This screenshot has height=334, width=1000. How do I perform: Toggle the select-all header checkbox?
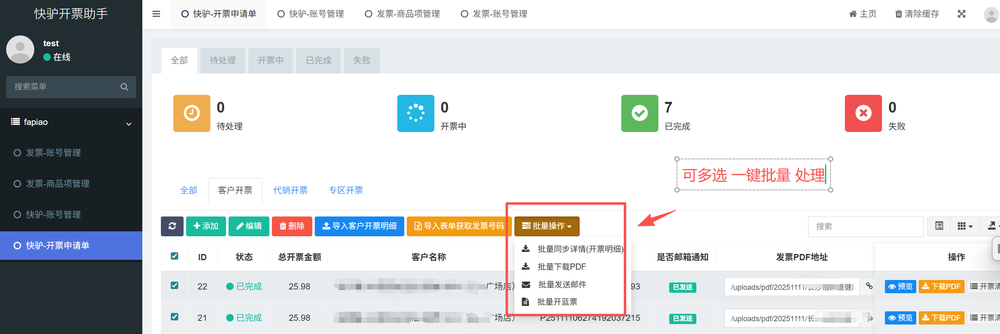click(x=175, y=256)
